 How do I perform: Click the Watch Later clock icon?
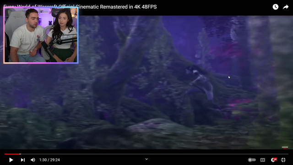[276, 7]
